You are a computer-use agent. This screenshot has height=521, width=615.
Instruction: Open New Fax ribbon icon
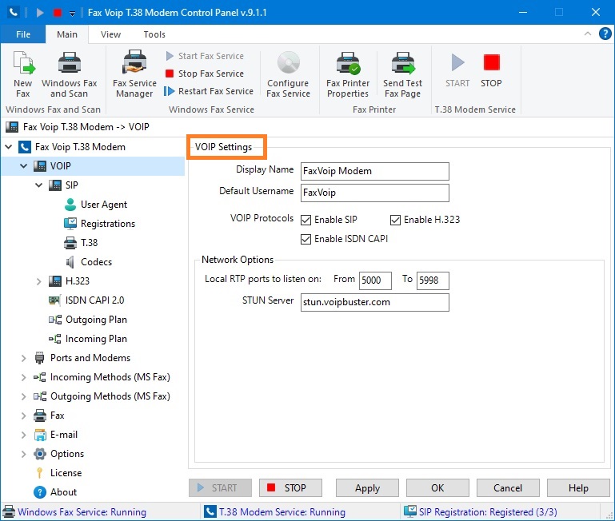tap(23, 74)
